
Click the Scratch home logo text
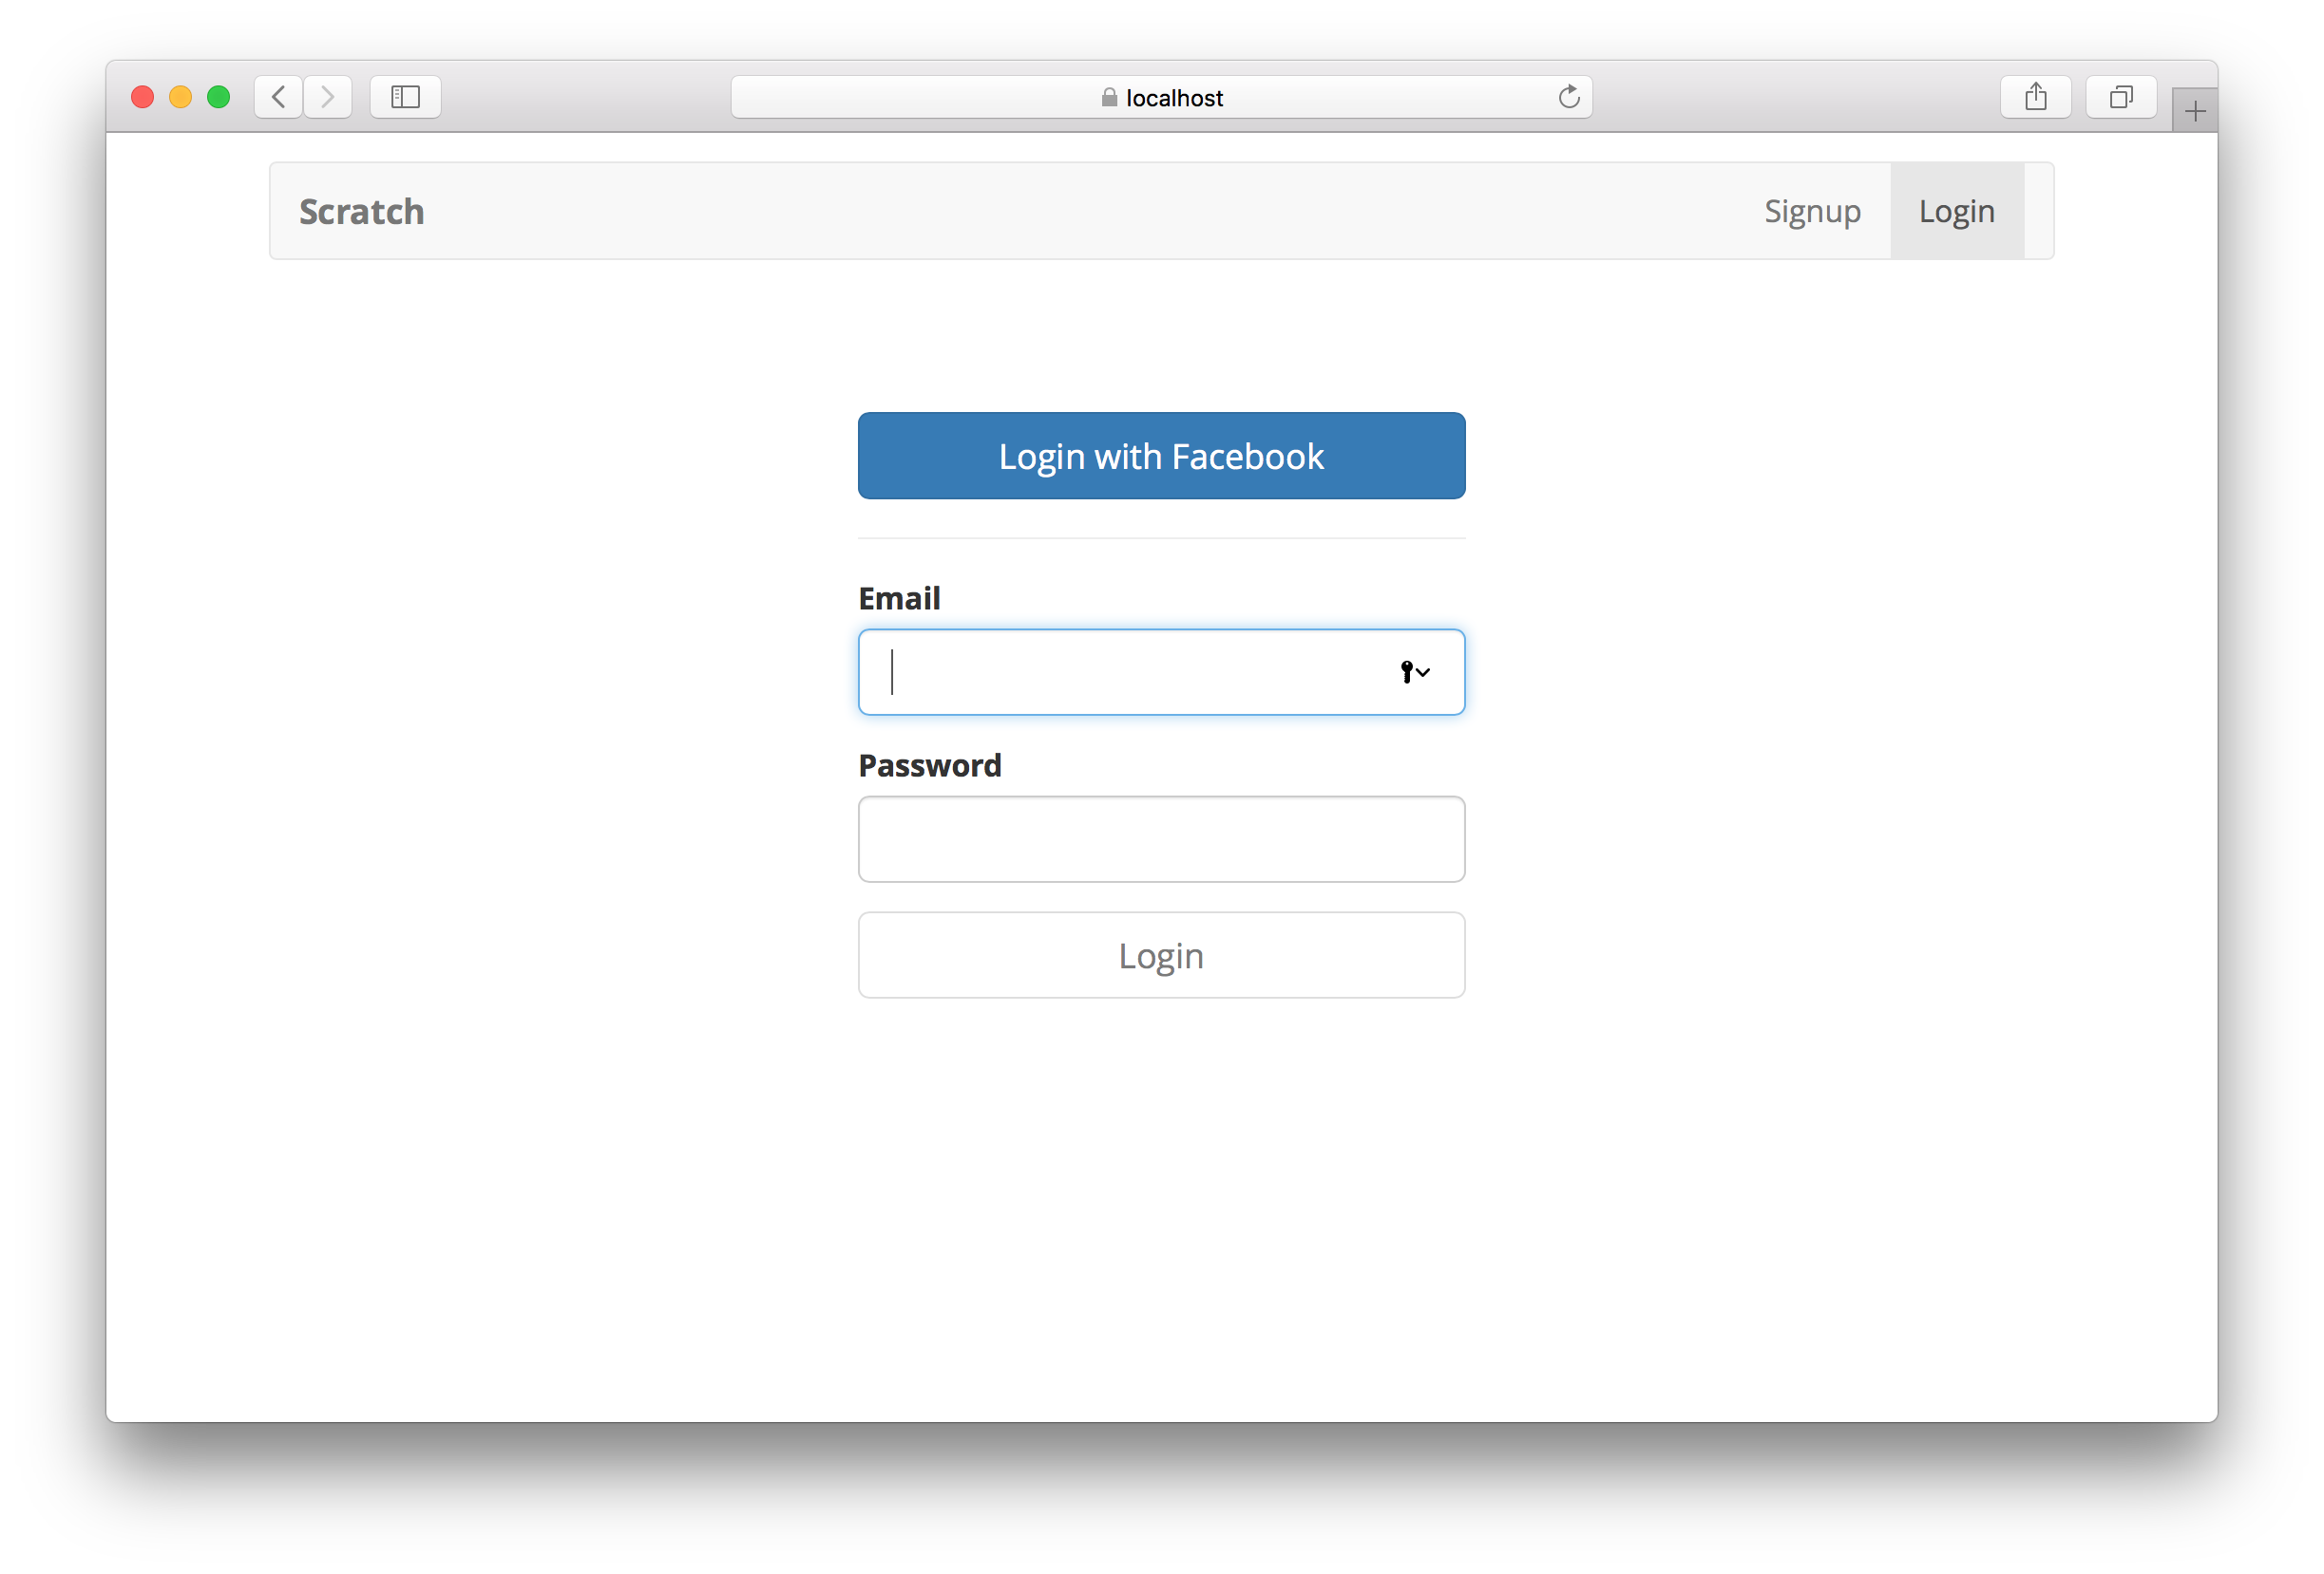[362, 211]
